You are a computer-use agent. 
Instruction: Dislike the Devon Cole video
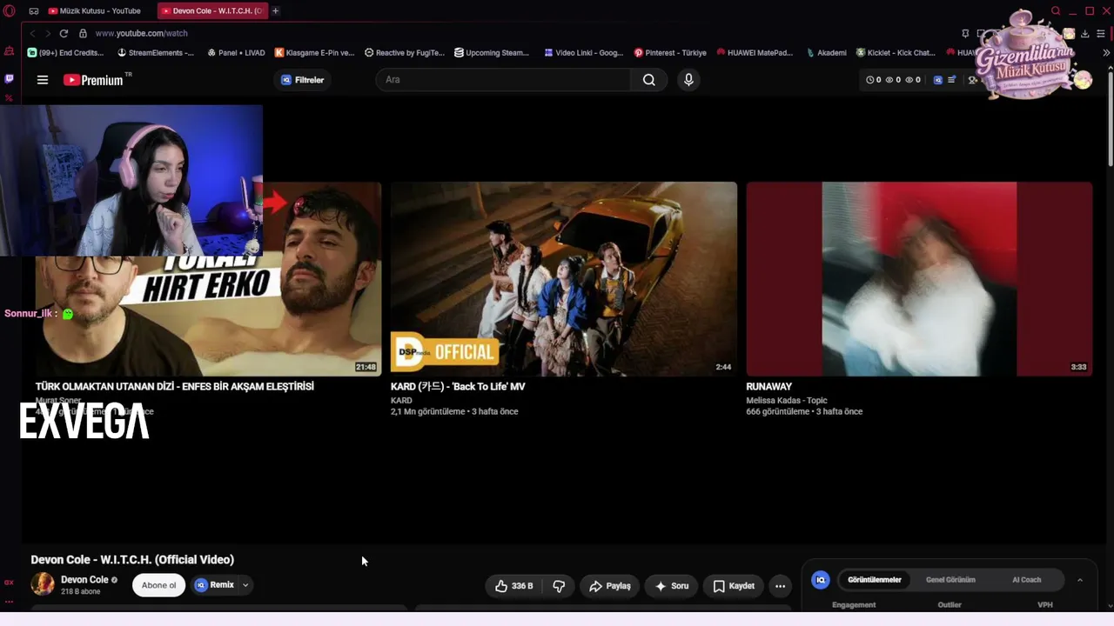pos(559,586)
